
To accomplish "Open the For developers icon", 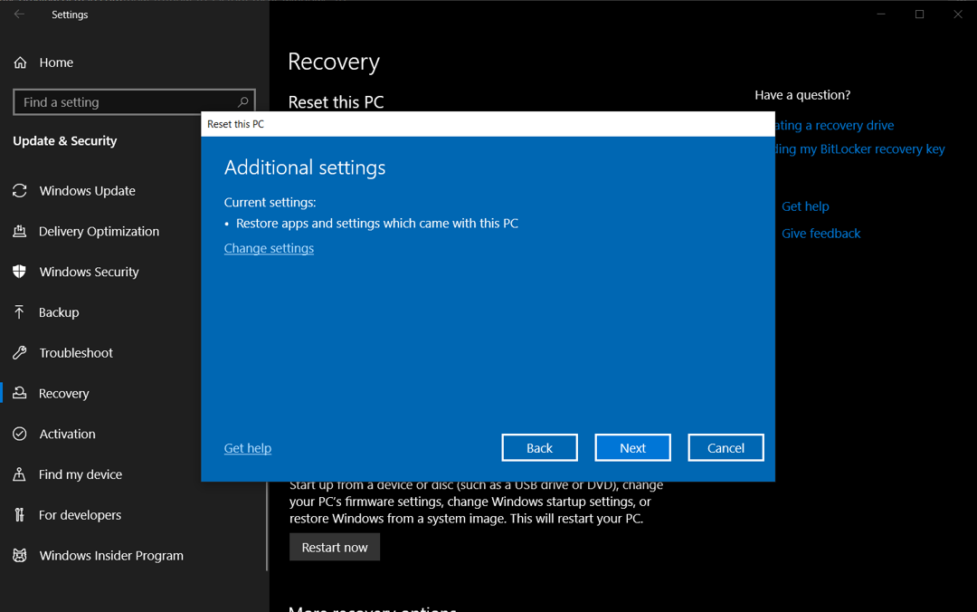I will pyautogui.click(x=19, y=514).
